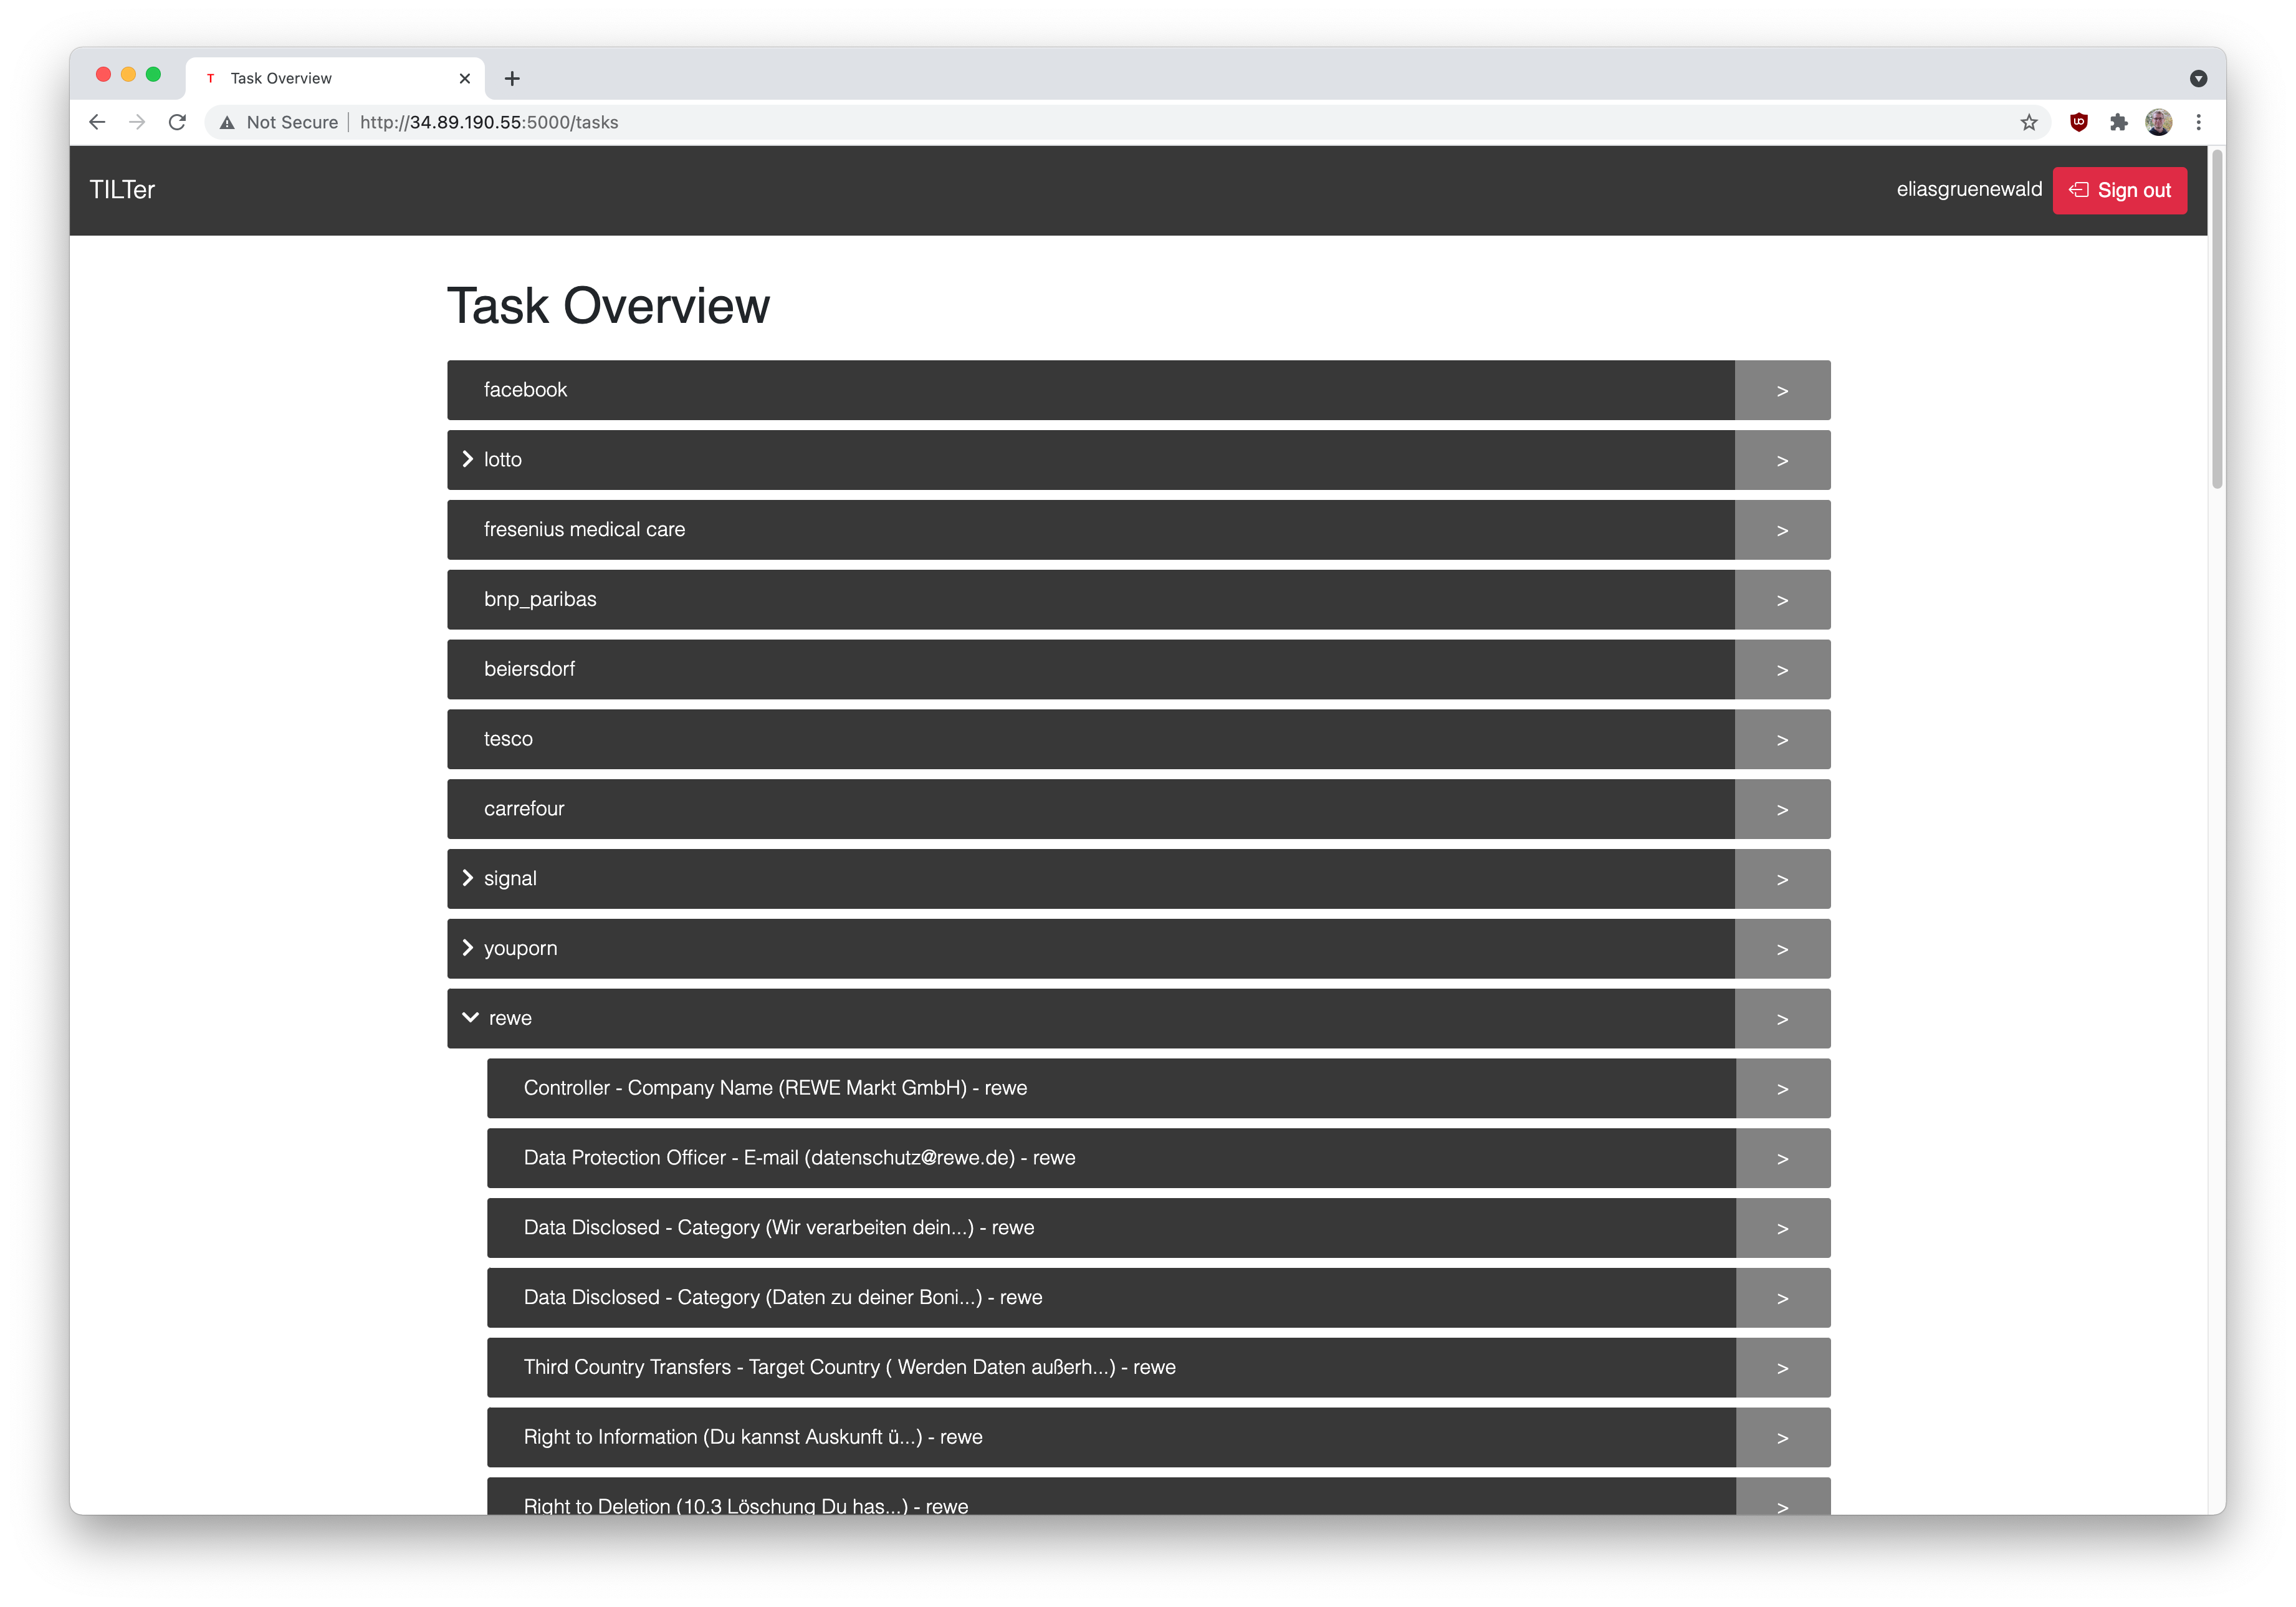
Task: Open a new browser tab
Action: coord(512,78)
